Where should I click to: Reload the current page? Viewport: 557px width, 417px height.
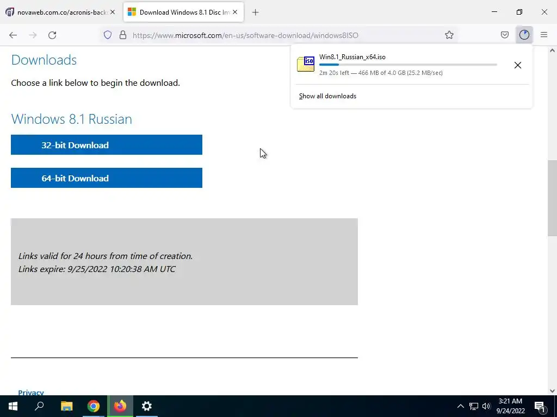pyautogui.click(x=52, y=35)
